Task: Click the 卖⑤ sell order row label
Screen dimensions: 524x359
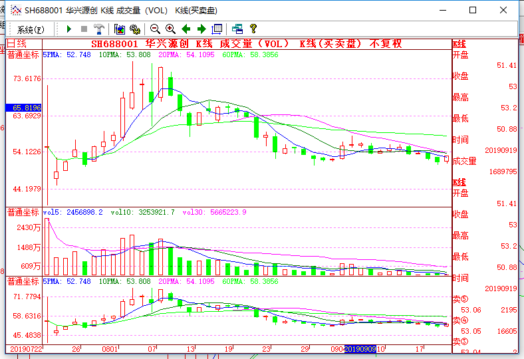Action: coord(461,299)
